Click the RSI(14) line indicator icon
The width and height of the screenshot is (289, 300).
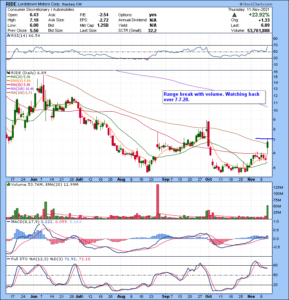click(x=8, y=35)
